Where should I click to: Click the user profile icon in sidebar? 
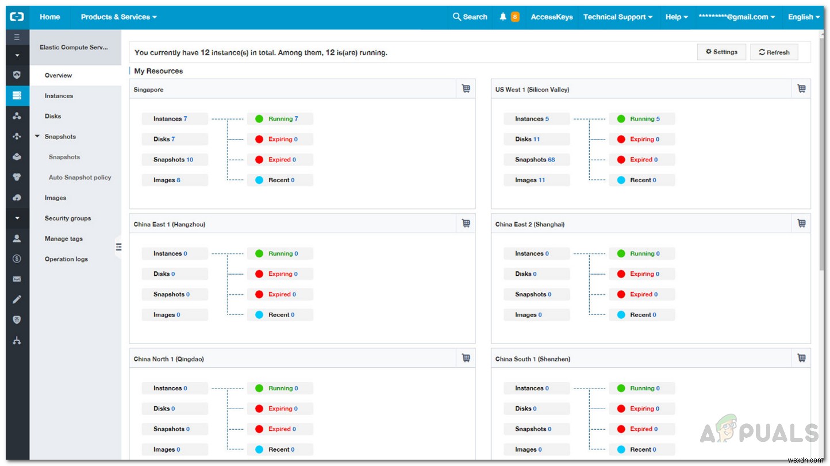click(17, 238)
